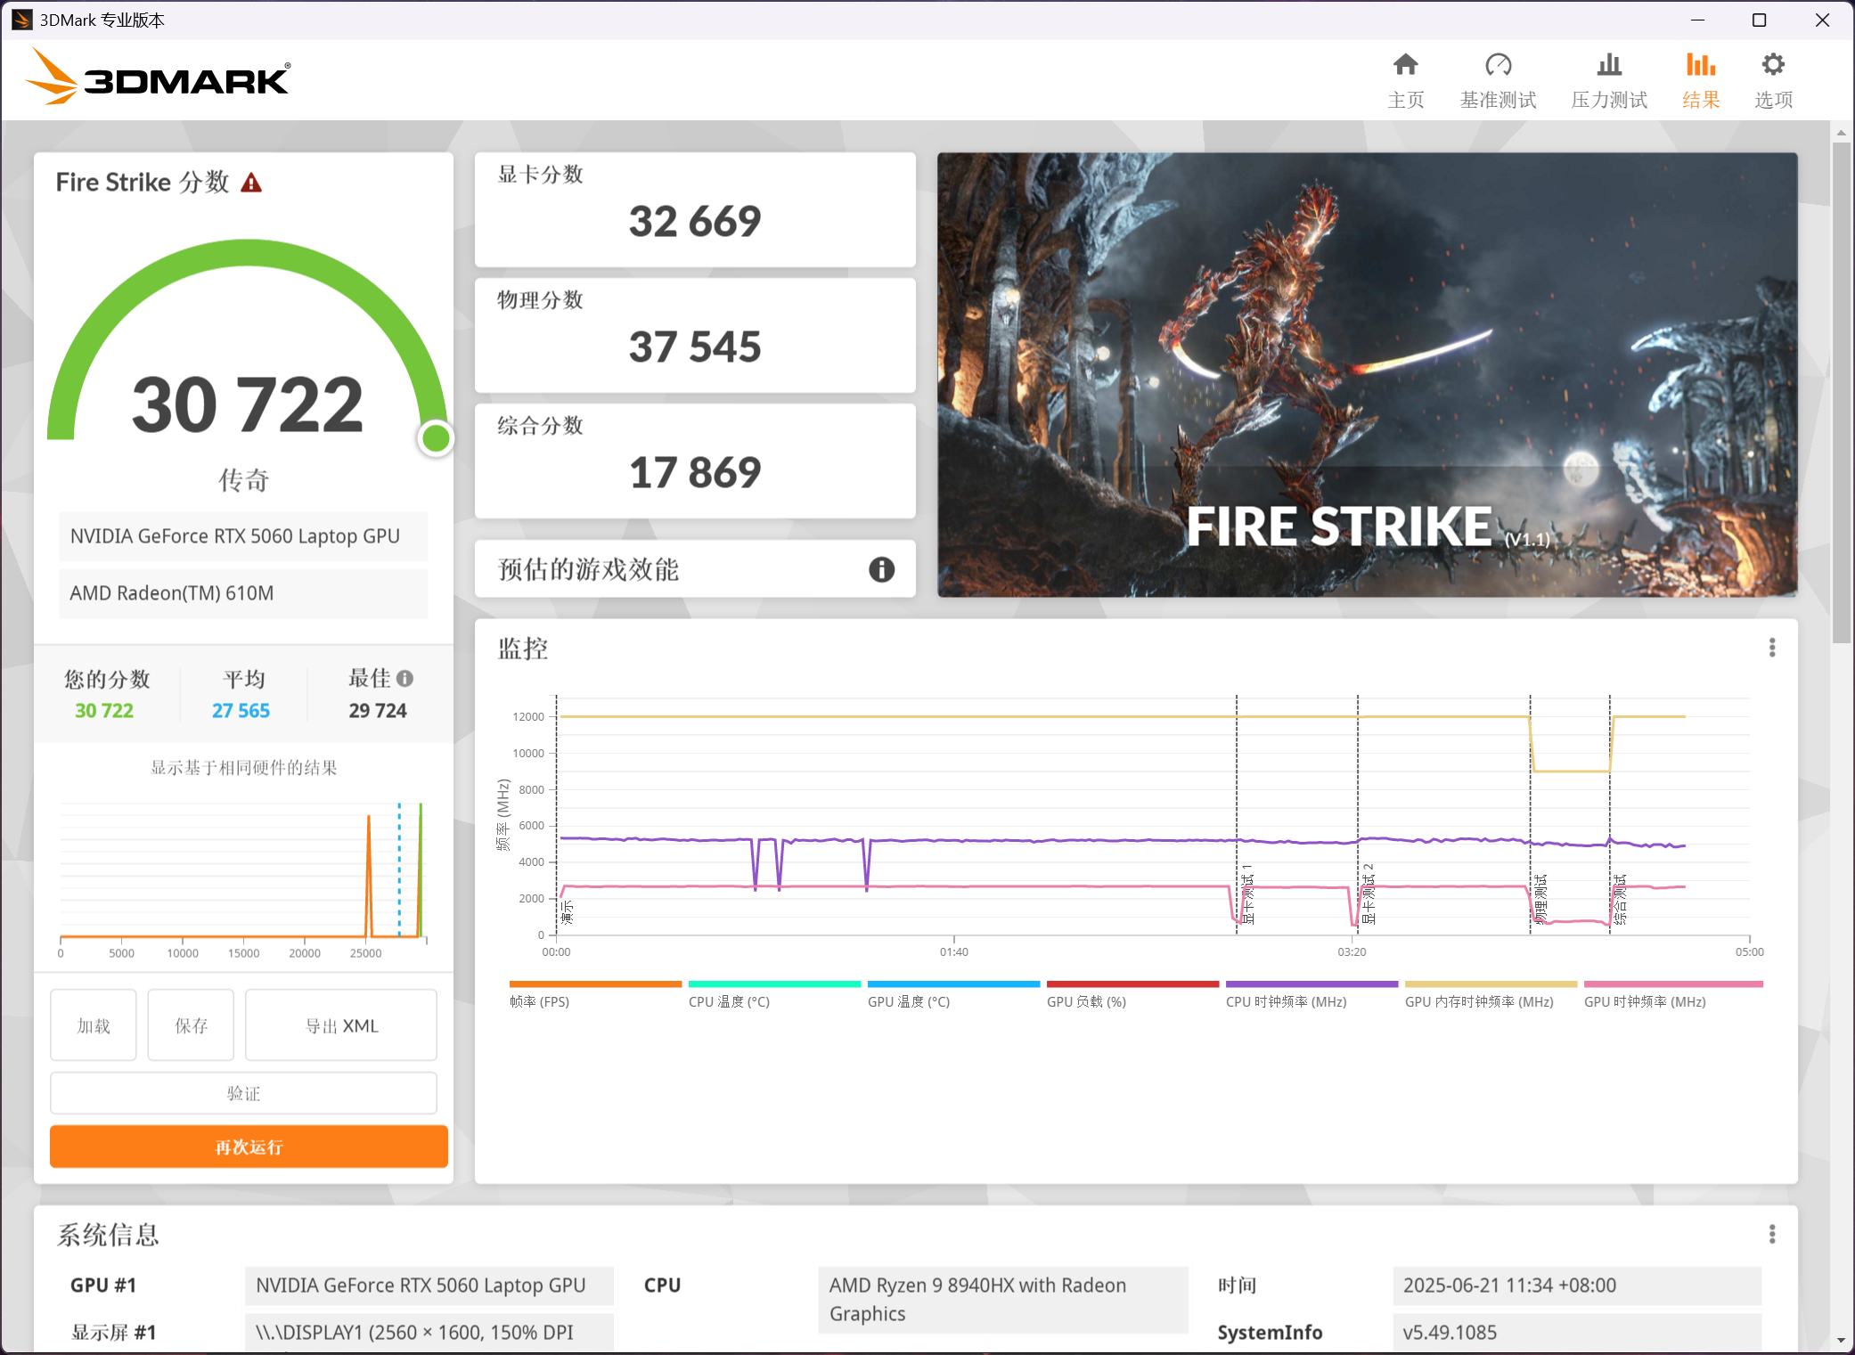Click the scrollbar down arrow

click(x=1841, y=1340)
